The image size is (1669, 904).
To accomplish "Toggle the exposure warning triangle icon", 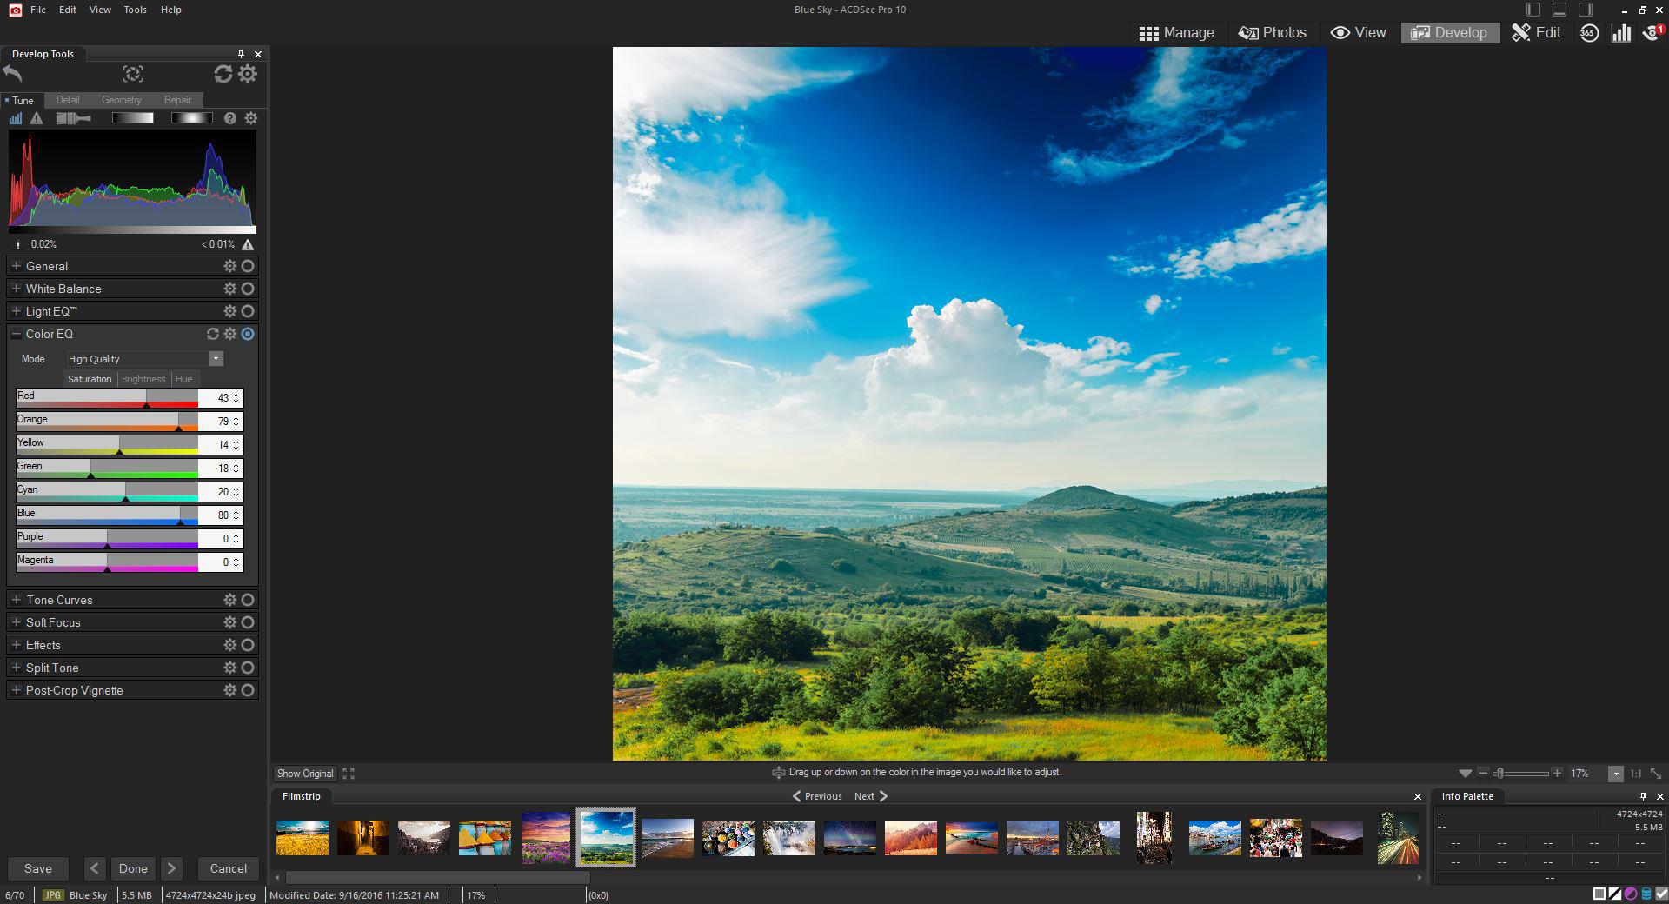I will pos(37,118).
